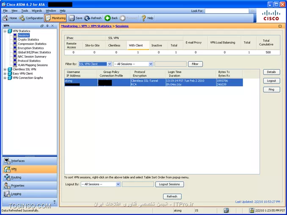Show more navigation buttons chevron
The width and height of the screenshot is (287, 215).
click(55, 201)
